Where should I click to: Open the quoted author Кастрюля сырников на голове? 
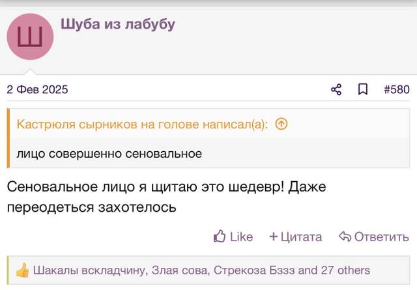[108, 124]
